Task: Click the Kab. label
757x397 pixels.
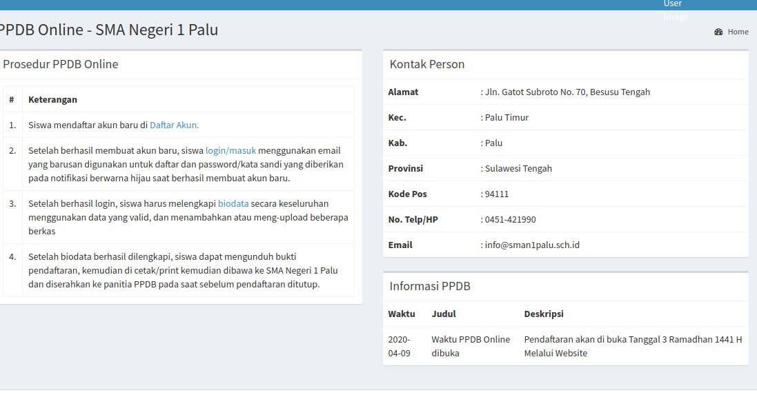Action: click(x=397, y=143)
